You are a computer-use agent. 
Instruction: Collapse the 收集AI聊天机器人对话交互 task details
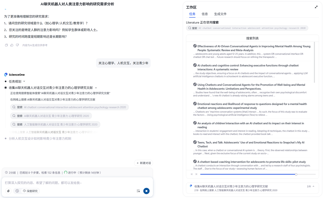96,87
